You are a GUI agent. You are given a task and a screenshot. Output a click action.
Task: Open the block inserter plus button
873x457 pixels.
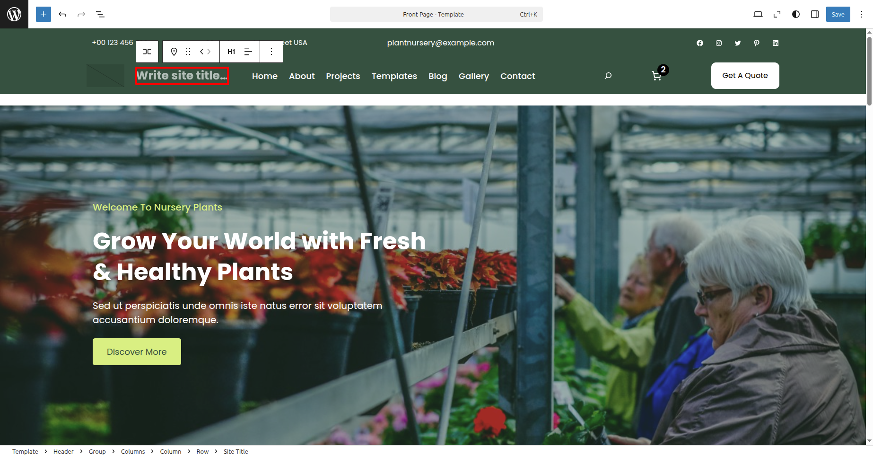(x=43, y=14)
